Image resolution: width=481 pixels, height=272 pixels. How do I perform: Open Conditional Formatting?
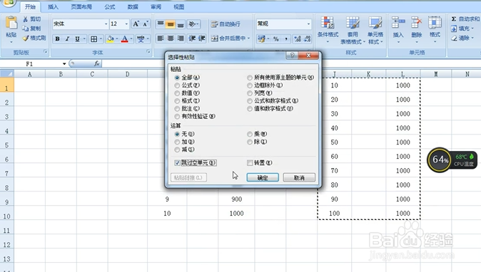328,30
